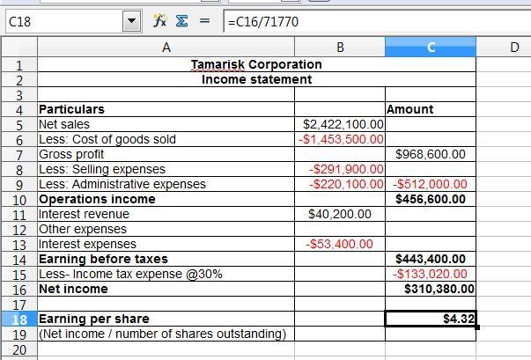Viewport: 531px width, 360px height.
Task: Select the $2,422,100.00 cell
Action: 340,124
